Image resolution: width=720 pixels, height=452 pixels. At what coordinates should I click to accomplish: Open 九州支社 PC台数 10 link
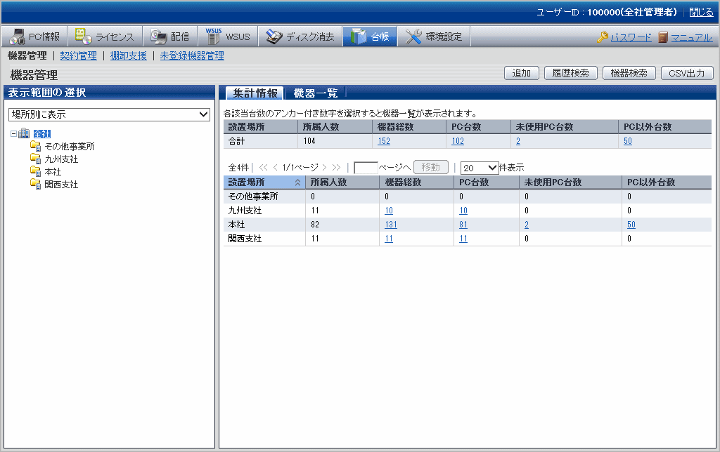[x=463, y=211]
